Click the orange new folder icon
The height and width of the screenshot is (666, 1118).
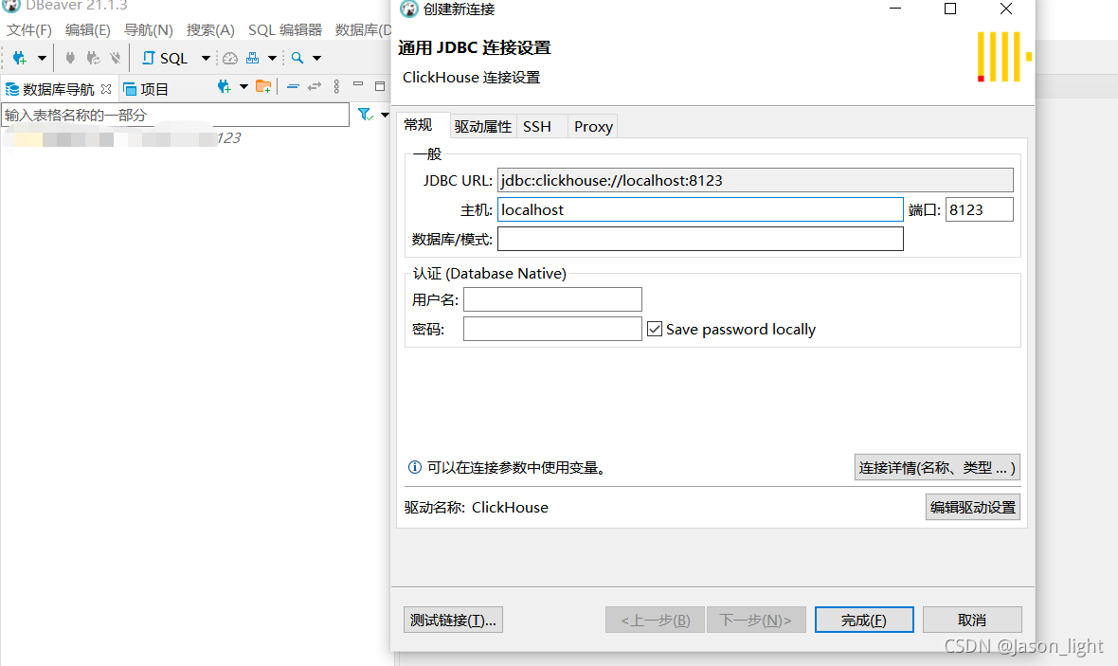pos(263,87)
